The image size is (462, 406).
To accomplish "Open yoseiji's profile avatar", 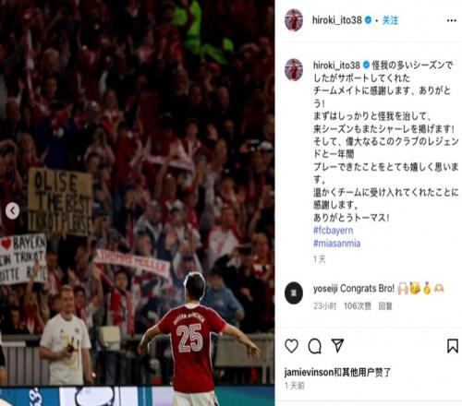I will [x=294, y=293].
